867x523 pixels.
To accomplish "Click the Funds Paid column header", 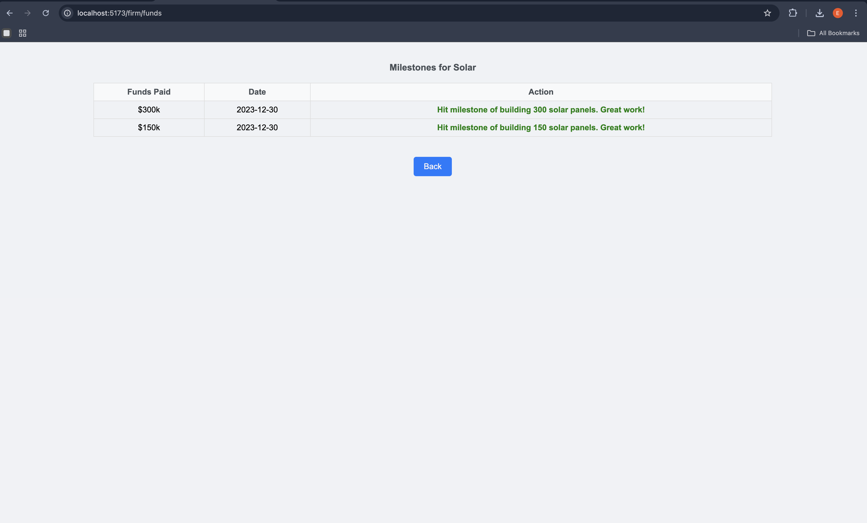I will [x=149, y=92].
